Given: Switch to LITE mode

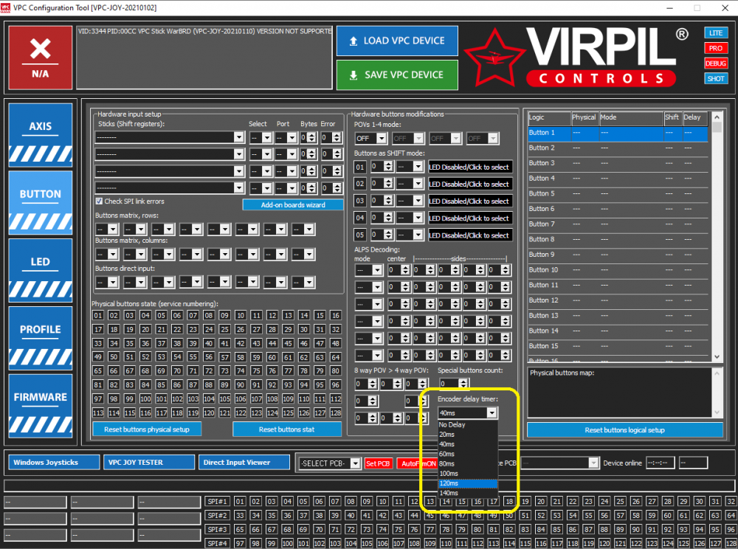Looking at the screenshot, I should tap(716, 32).
